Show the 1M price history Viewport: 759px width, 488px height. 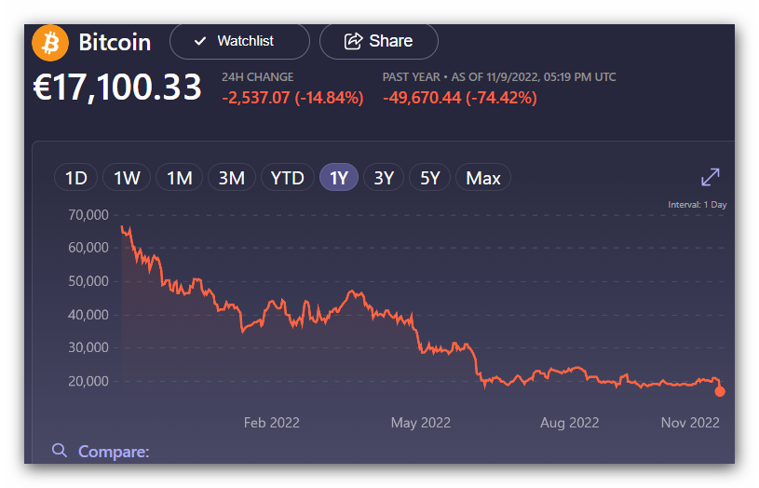179,178
